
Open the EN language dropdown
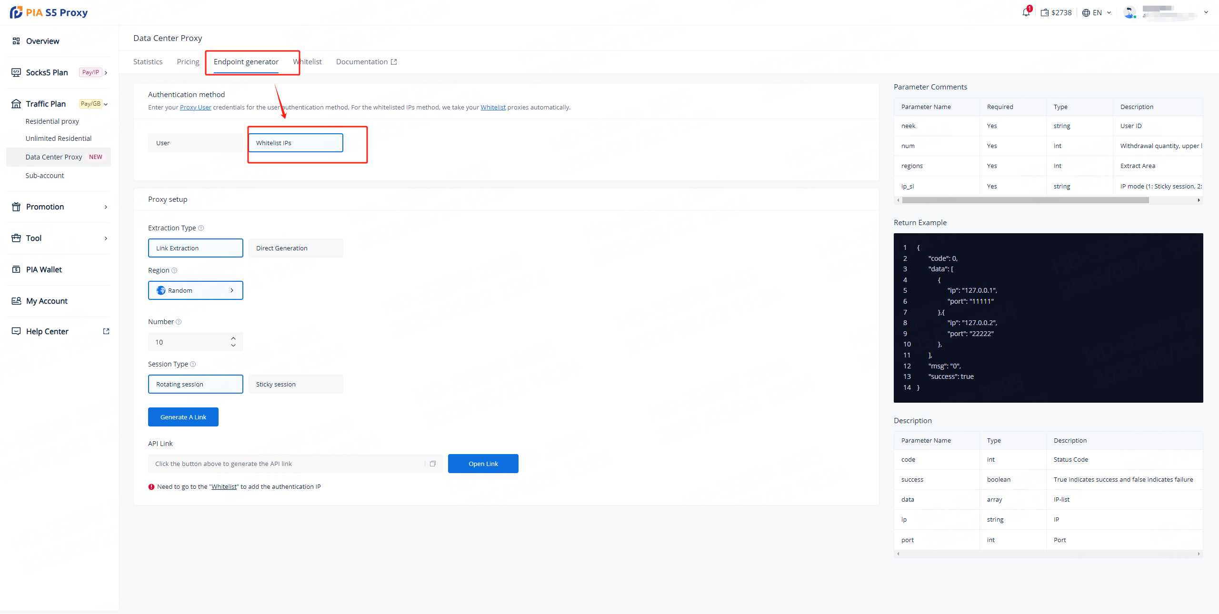tap(1097, 13)
